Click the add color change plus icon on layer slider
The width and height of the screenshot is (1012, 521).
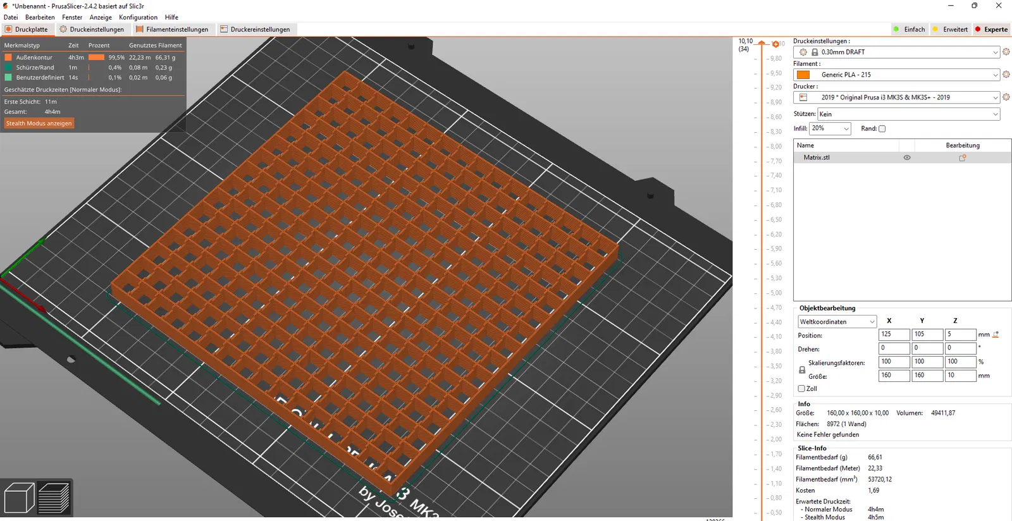(775, 44)
